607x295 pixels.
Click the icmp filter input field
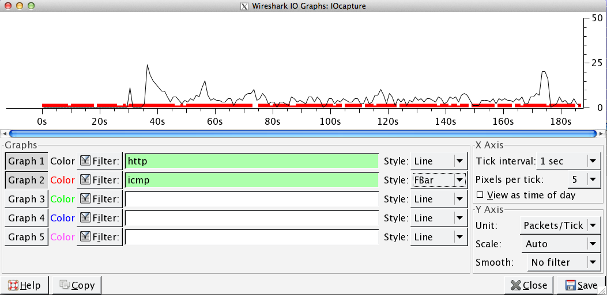252,180
